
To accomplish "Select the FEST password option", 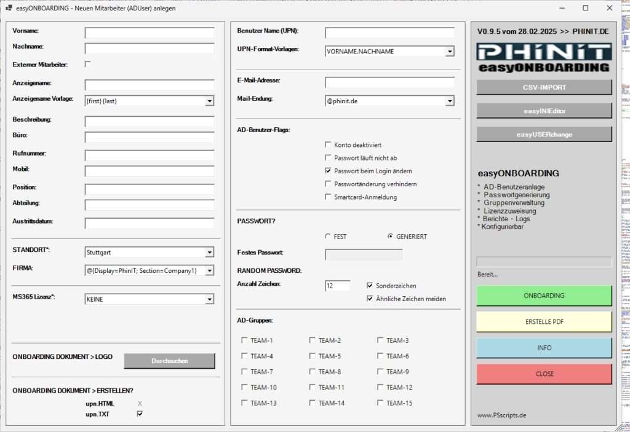I will (327, 236).
